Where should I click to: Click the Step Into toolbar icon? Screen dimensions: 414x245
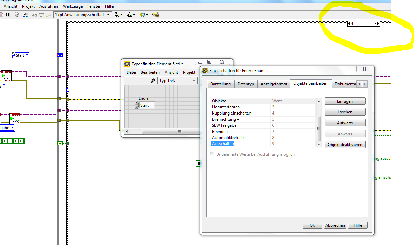(34, 15)
